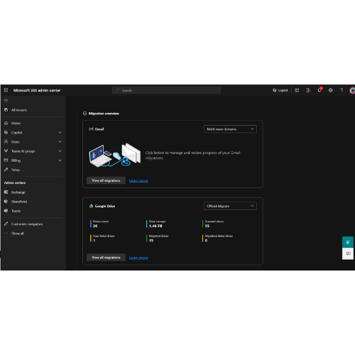
Task: Open the Exchange admin center
Action: pos(18,192)
